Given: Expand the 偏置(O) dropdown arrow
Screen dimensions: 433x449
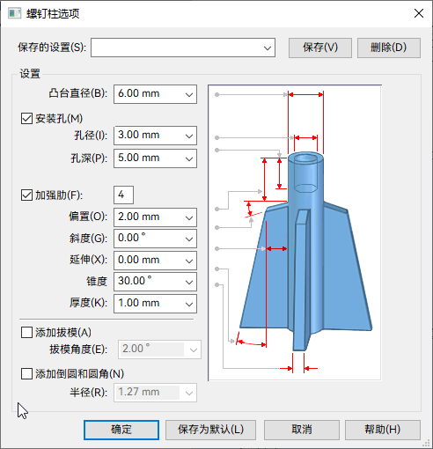Looking at the screenshot, I should [189, 217].
